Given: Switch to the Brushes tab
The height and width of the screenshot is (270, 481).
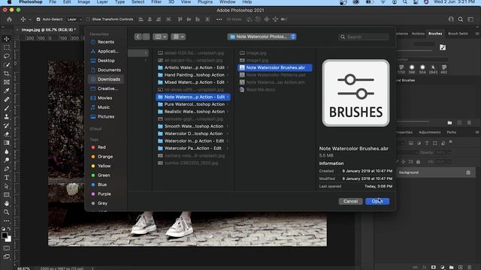Looking at the screenshot, I should (435, 34).
